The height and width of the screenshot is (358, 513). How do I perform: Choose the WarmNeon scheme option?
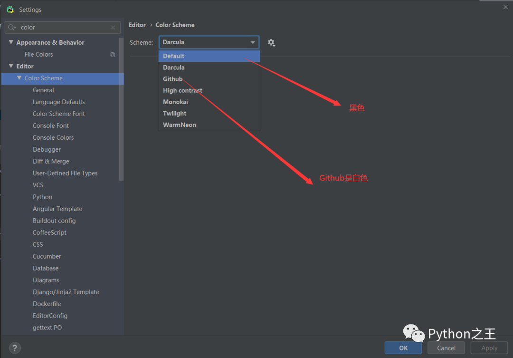tap(209, 125)
